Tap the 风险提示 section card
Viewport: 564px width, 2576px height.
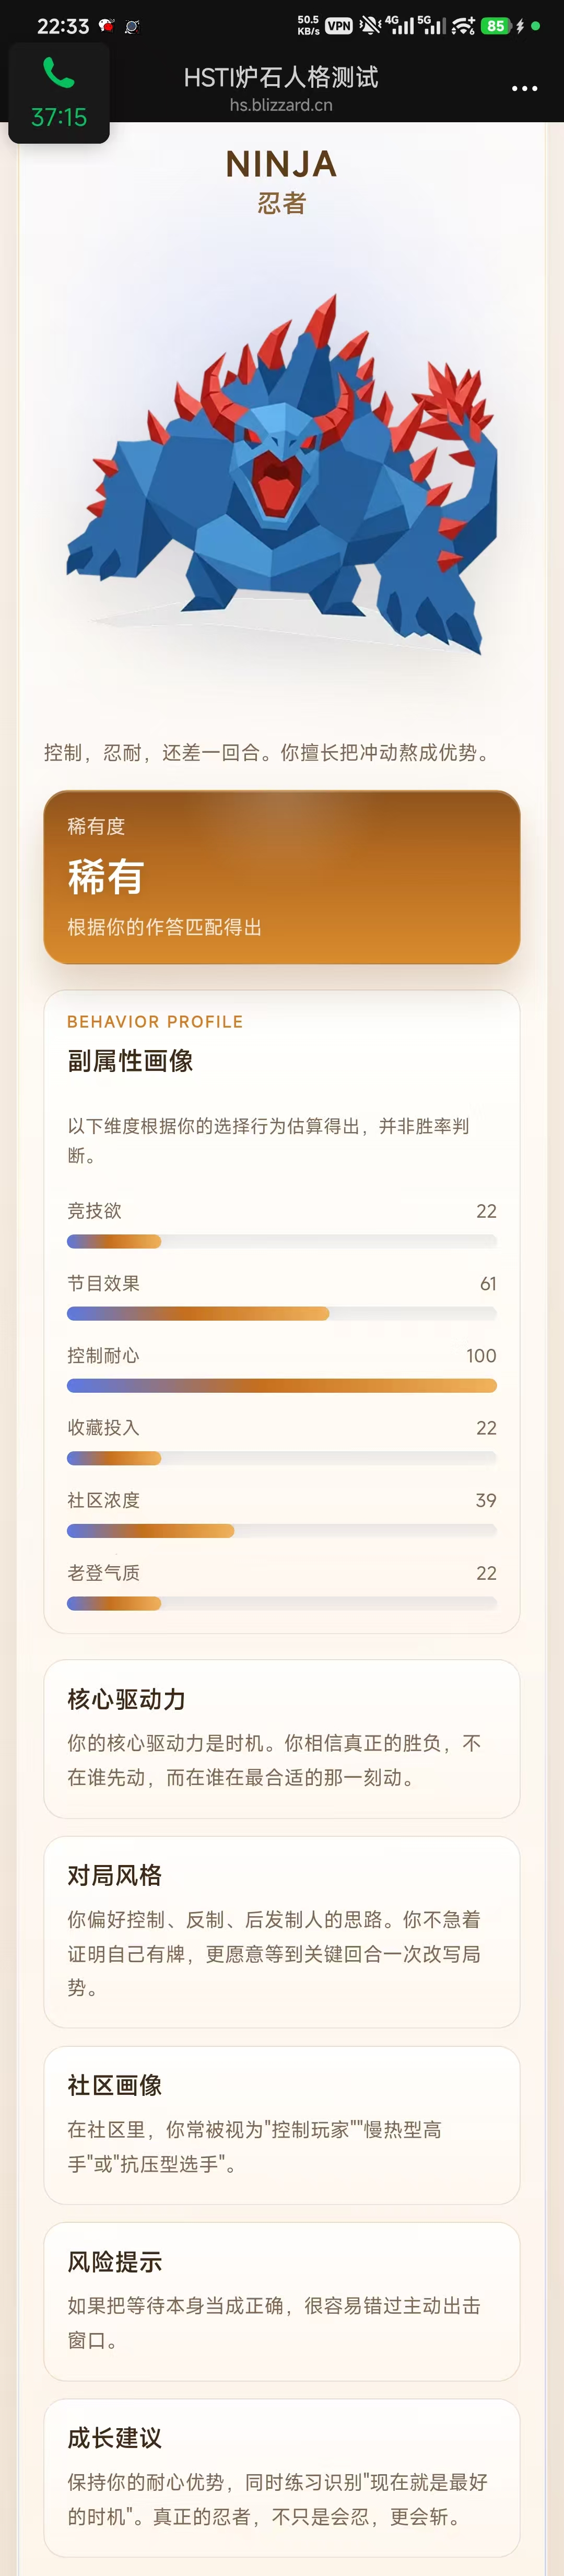[x=282, y=2301]
